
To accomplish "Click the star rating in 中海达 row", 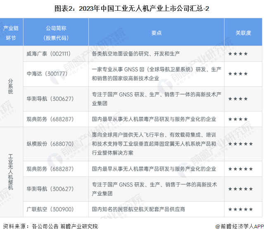I will pyautogui.click(x=238, y=74).
